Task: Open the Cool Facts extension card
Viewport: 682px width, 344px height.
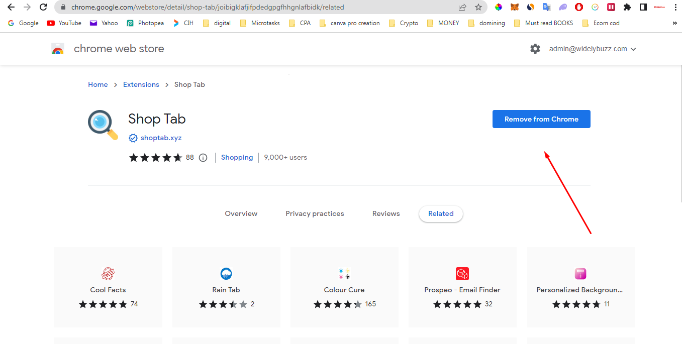Action: pyautogui.click(x=108, y=287)
